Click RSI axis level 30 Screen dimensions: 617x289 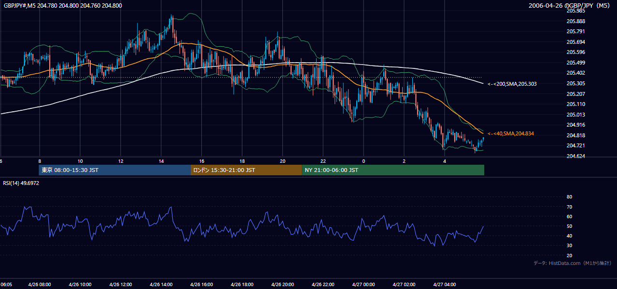[569, 245]
